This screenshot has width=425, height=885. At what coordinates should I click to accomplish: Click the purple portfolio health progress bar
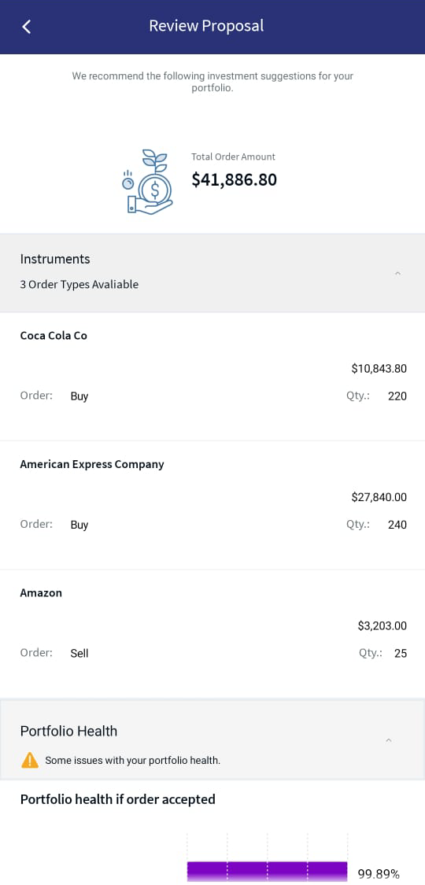click(x=267, y=871)
